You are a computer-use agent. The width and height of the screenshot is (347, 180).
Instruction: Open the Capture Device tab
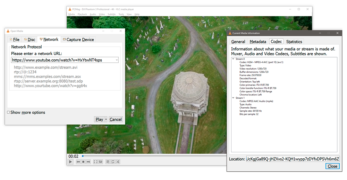click(x=78, y=39)
